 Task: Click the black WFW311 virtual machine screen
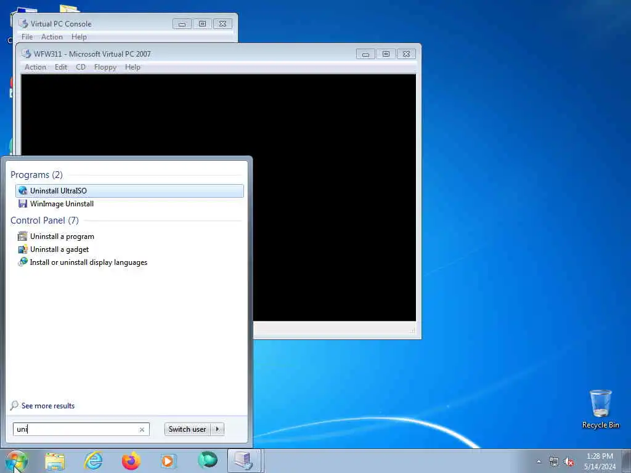click(219, 198)
